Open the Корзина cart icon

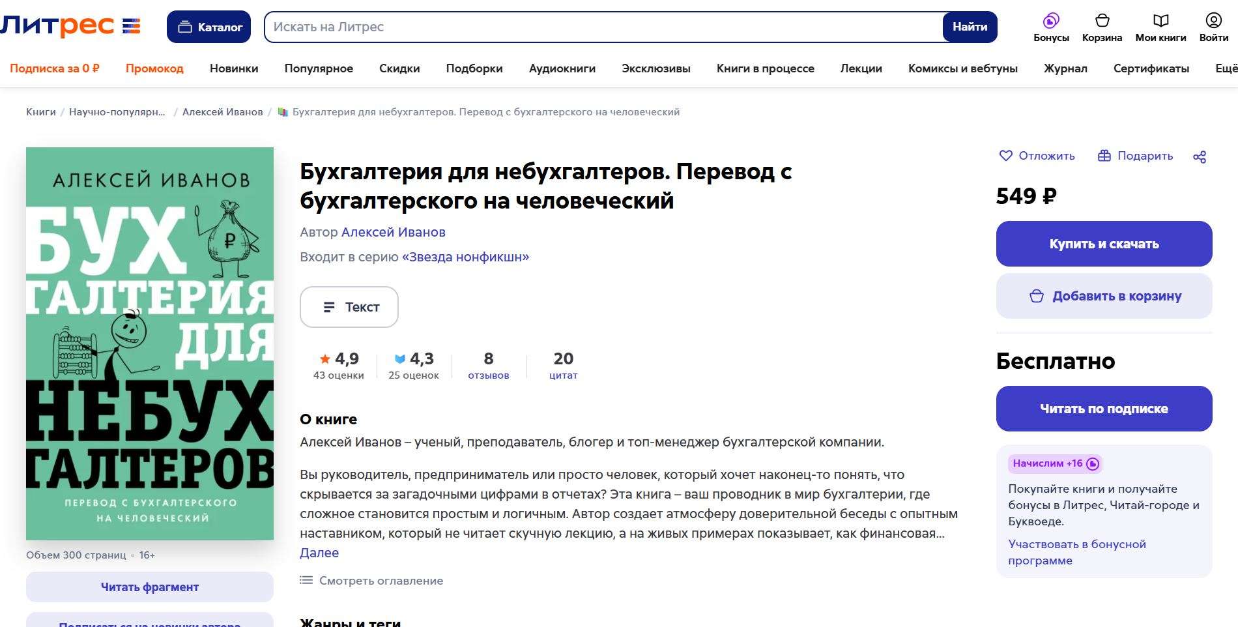(x=1102, y=20)
